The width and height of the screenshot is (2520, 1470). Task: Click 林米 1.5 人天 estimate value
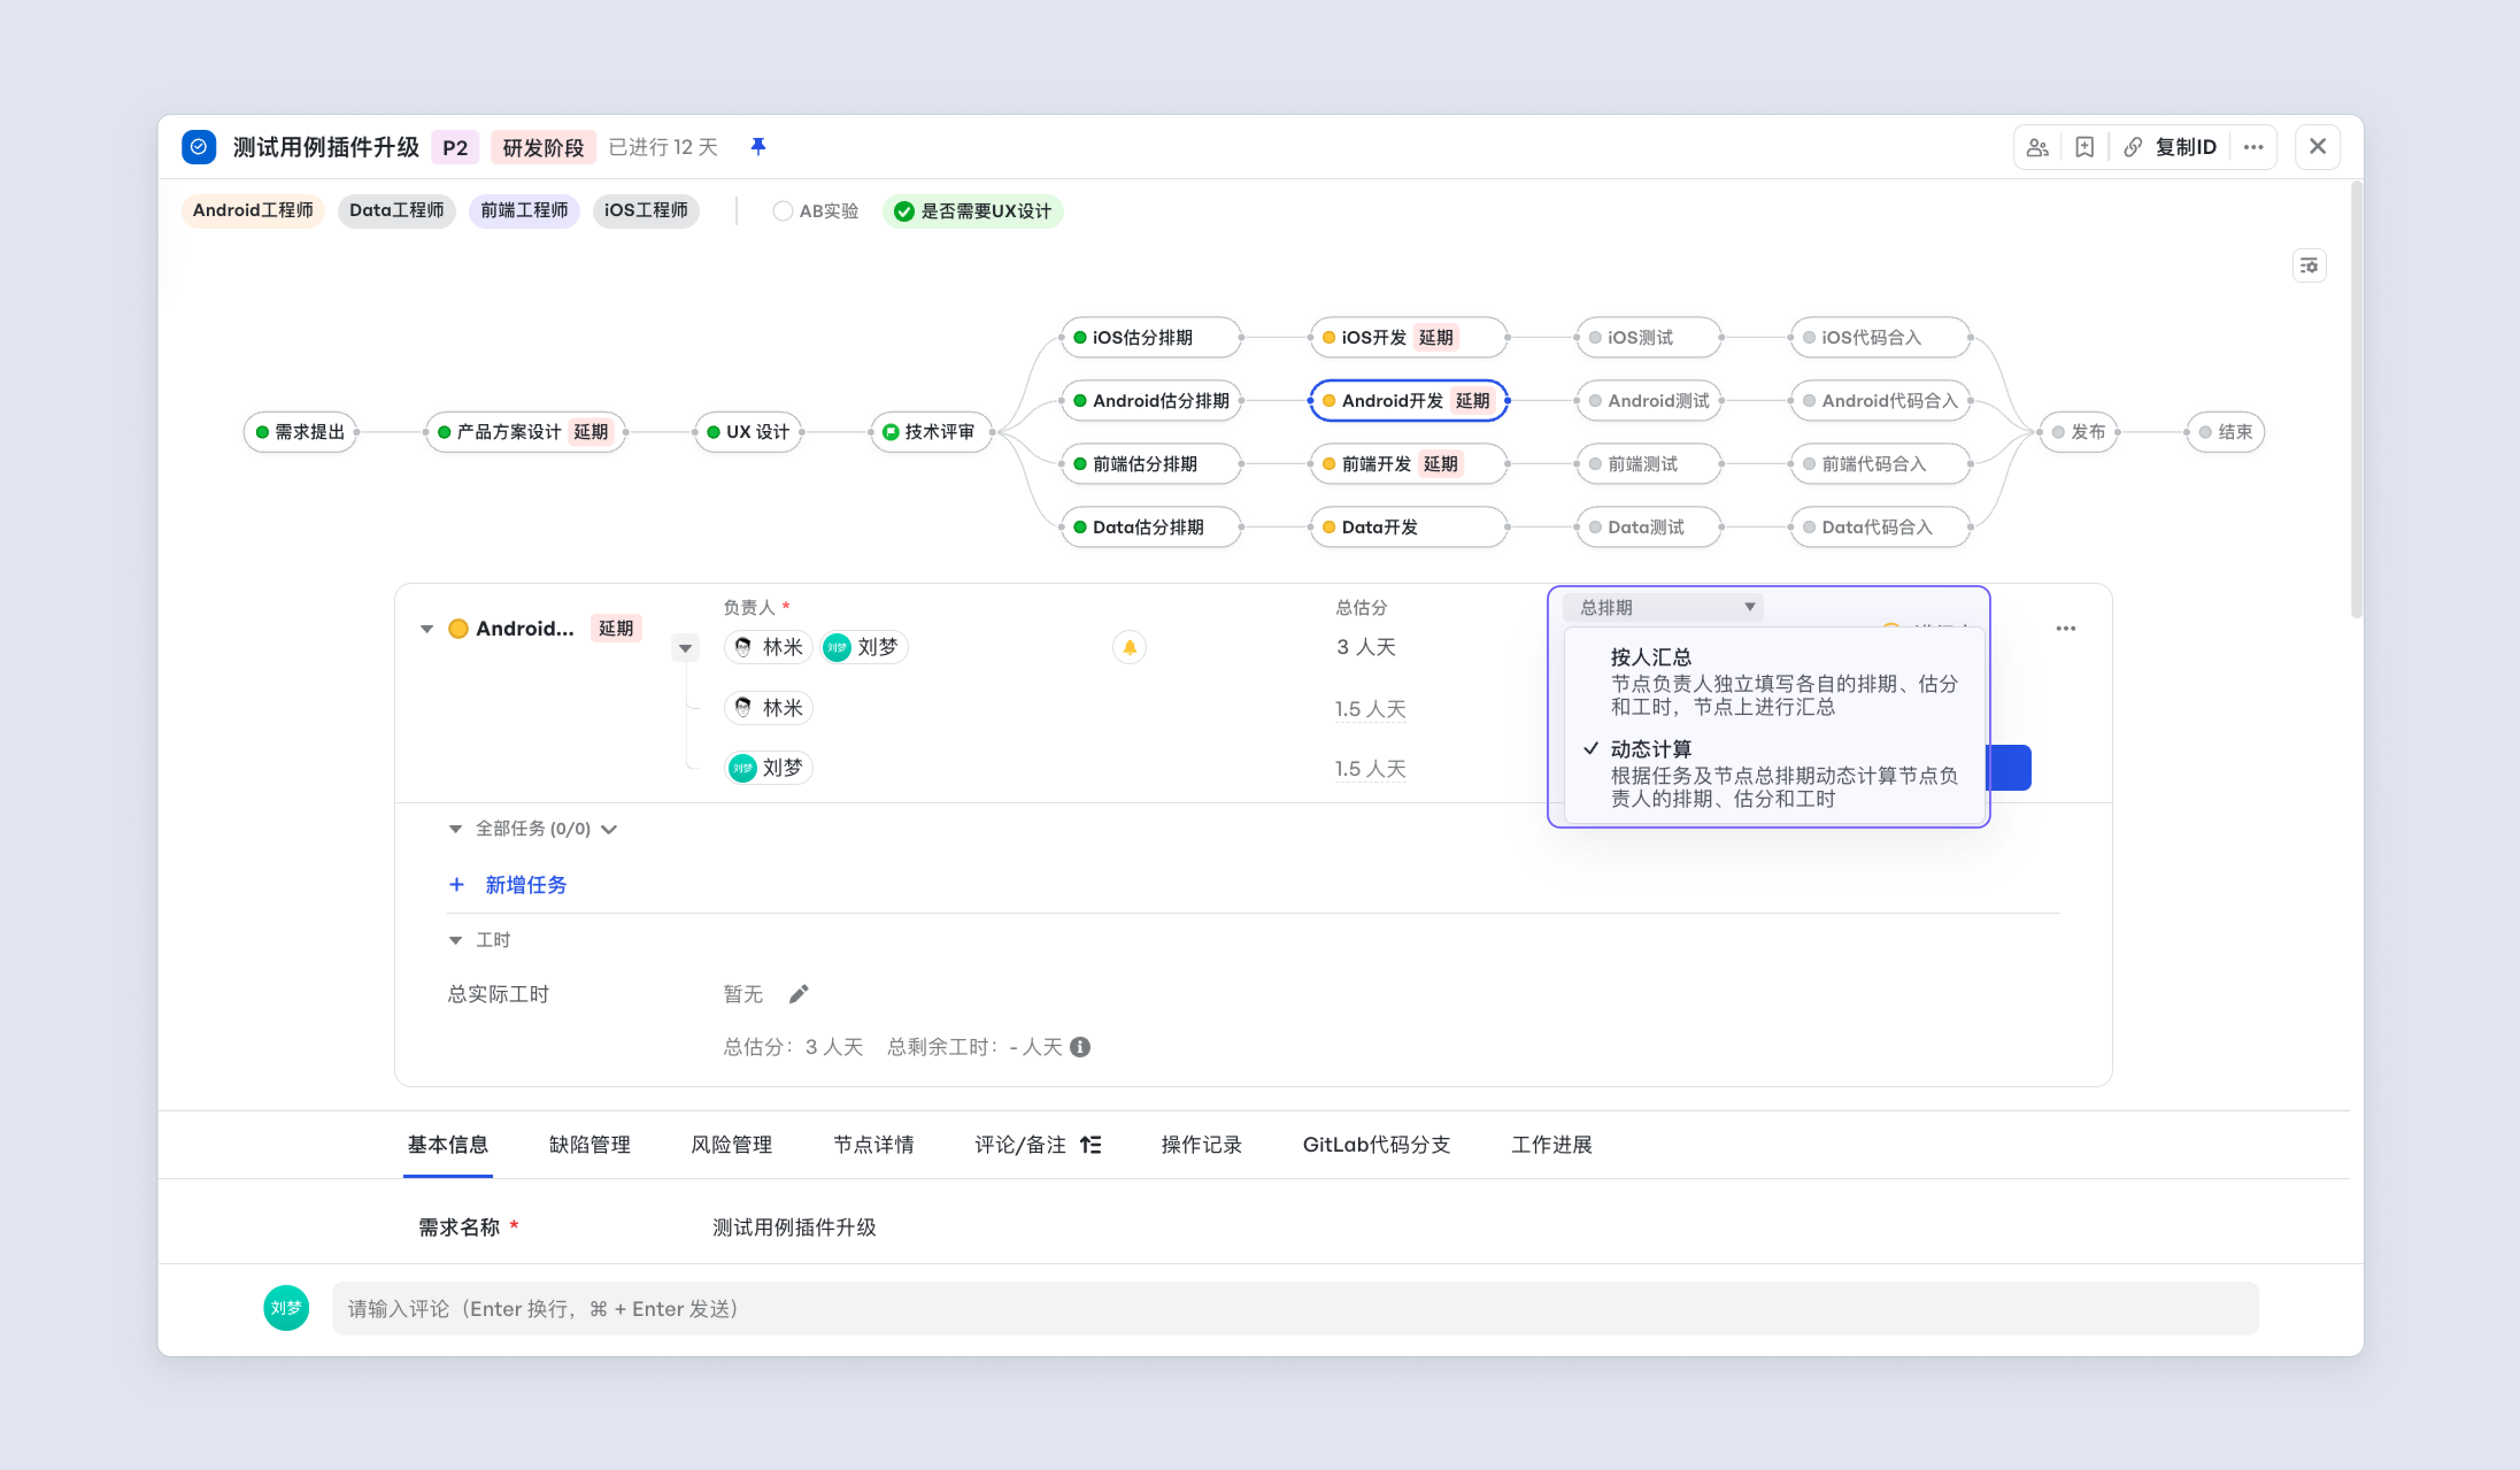(x=1370, y=709)
